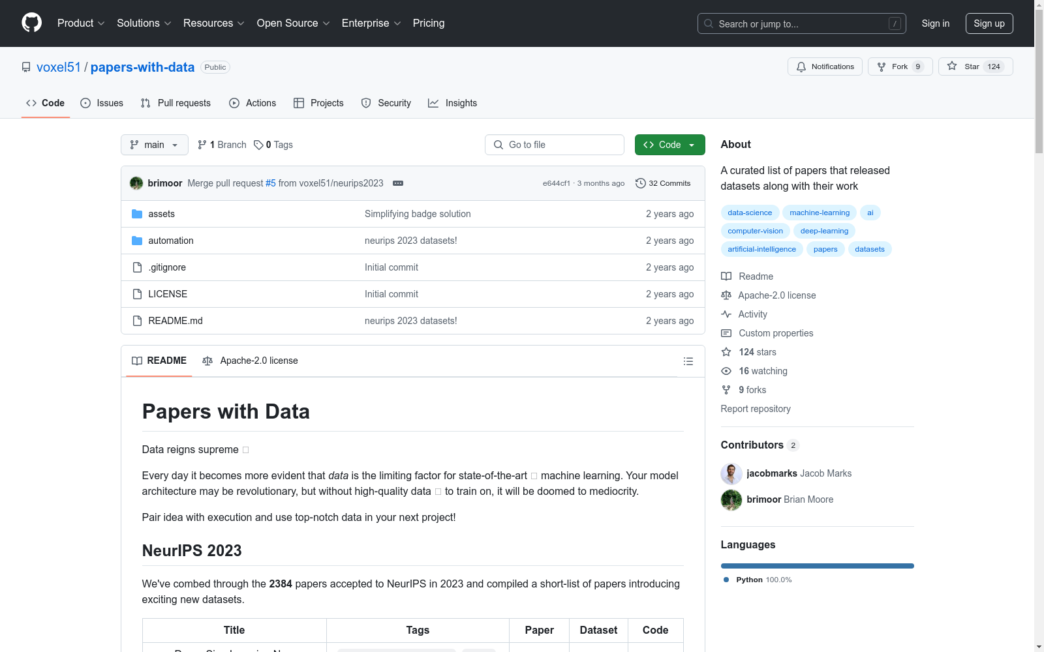Image resolution: width=1044 pixels, height=652 pixels.
Task: Click the LICENSE file icon
Action: pos(137,294)
